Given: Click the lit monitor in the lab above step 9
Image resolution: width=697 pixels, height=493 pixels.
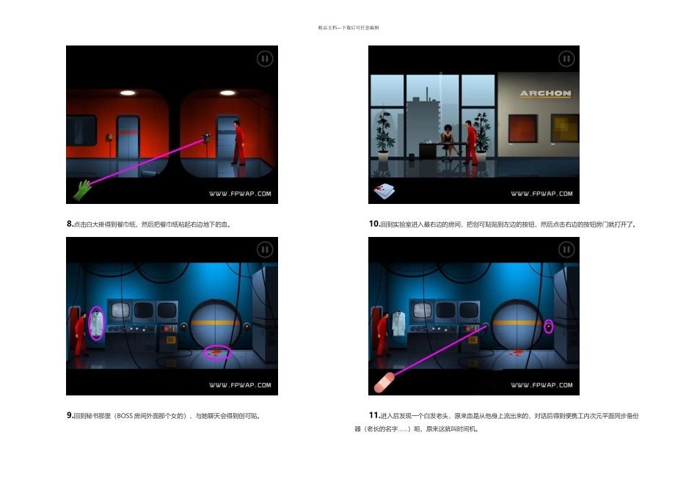Looking at the screenshot, I should [120, 310].
